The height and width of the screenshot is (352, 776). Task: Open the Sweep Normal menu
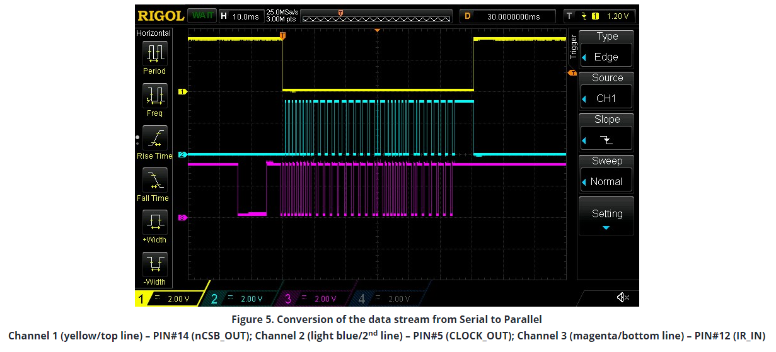(x=606, y=174)
